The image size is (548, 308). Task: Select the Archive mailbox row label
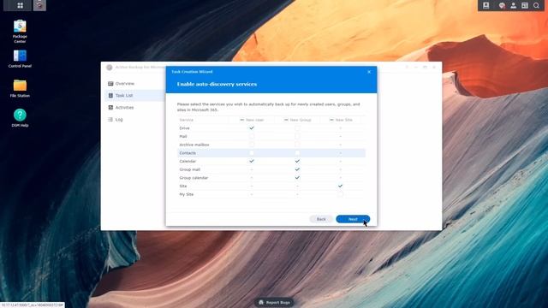click(x=194, y=145)
